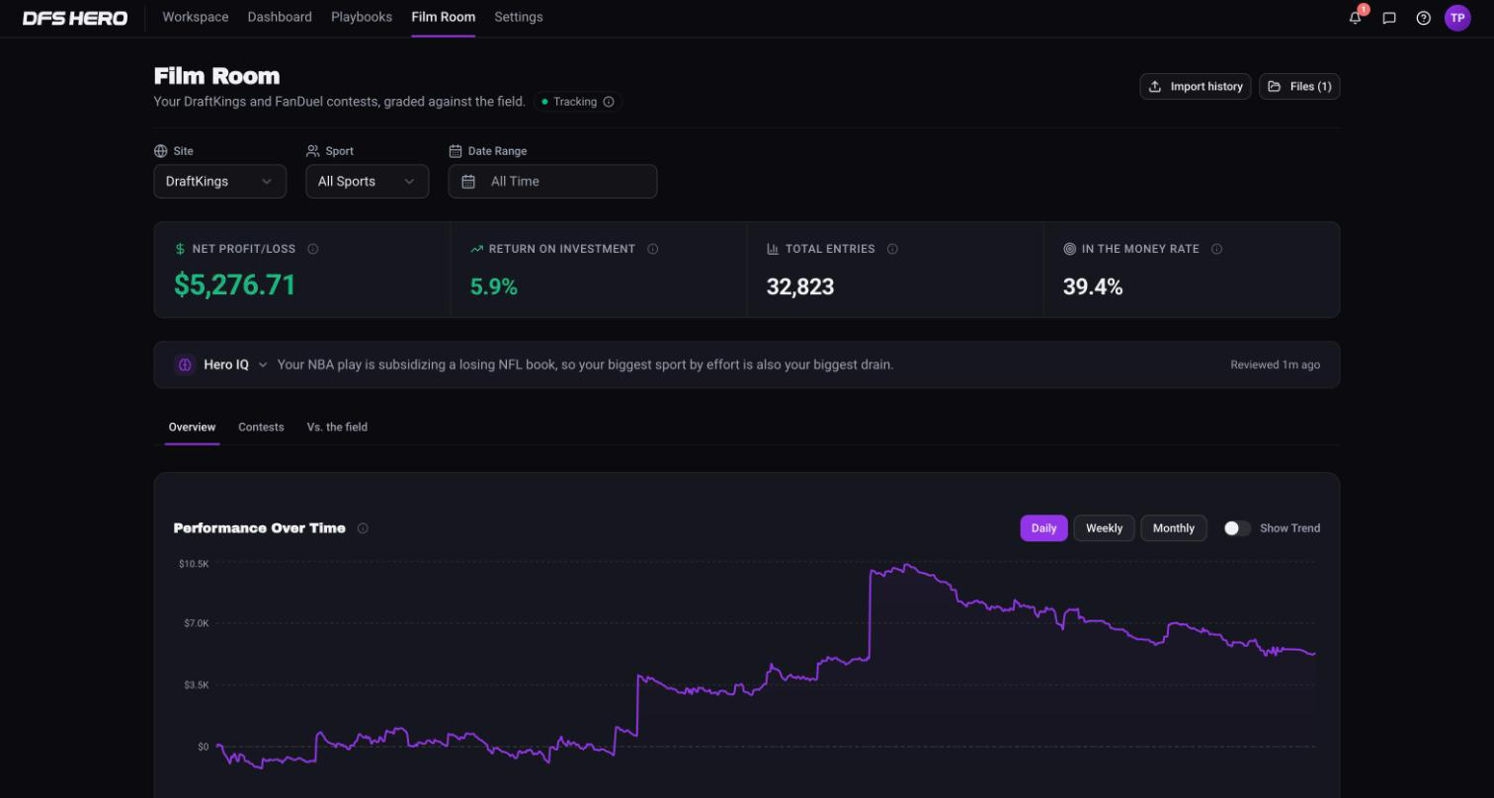Open the All Time date range picker
Viewport: 1494px width, 798px height.
click(552, 182)
